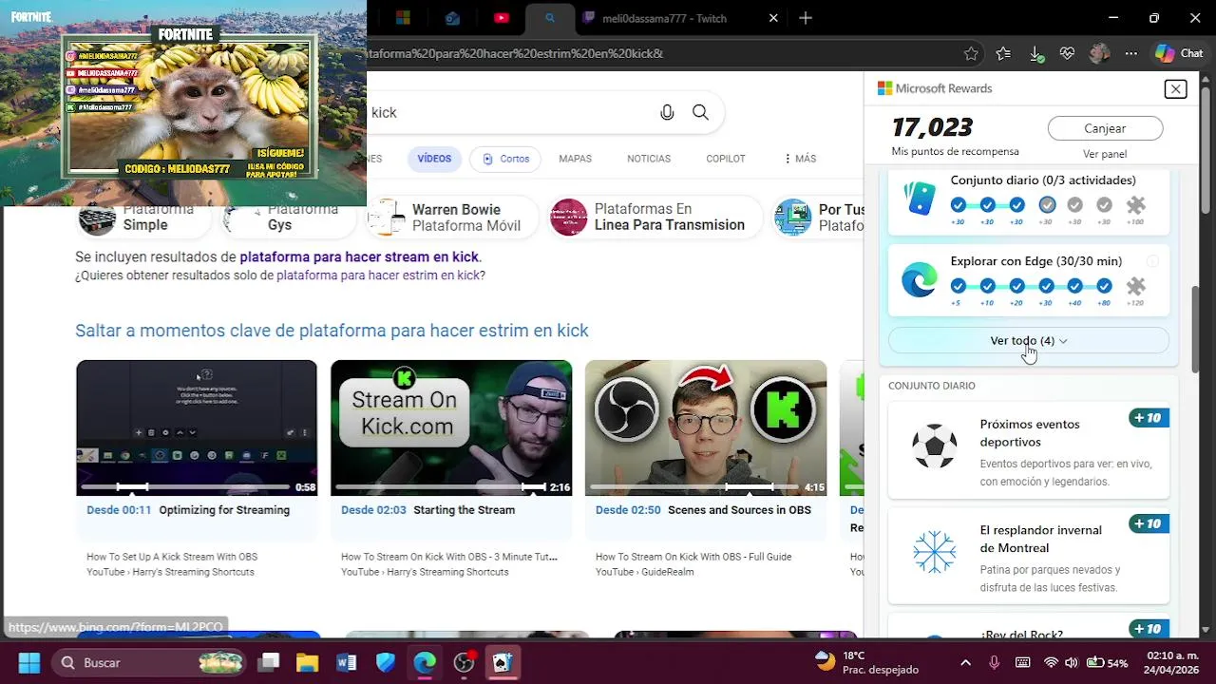Click plataforma para hacer stream en kick link
This screenshot has width=1216, height=684.
[359, 256]
